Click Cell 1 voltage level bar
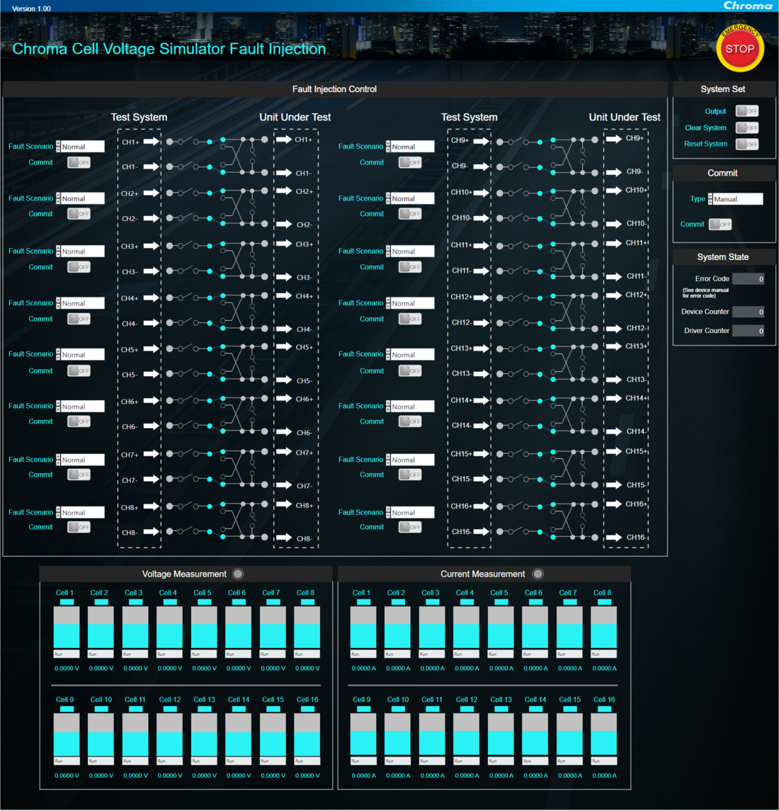 click(66, 628)
